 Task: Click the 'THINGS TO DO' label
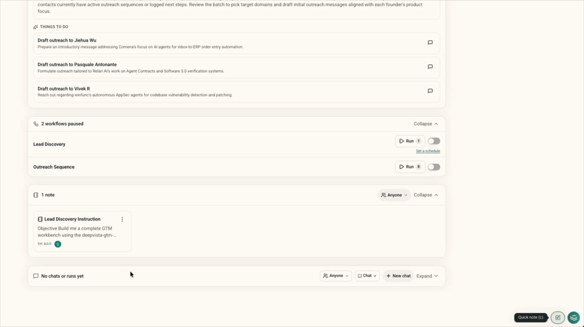pos(54,27)
